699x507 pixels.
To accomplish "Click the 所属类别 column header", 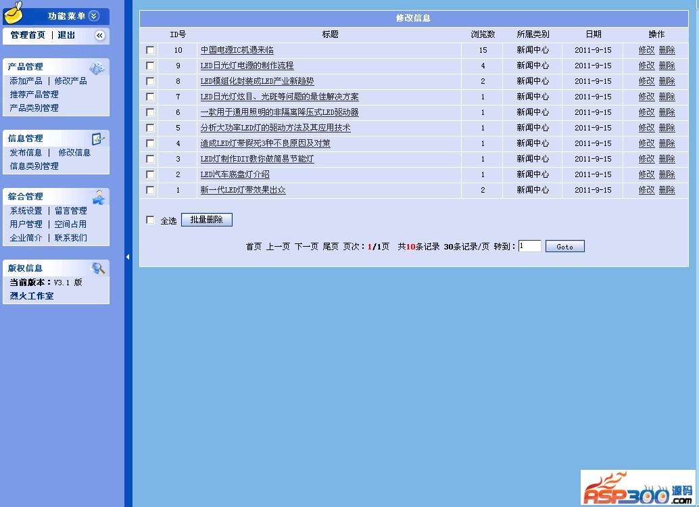I will [x=533, y=34].
